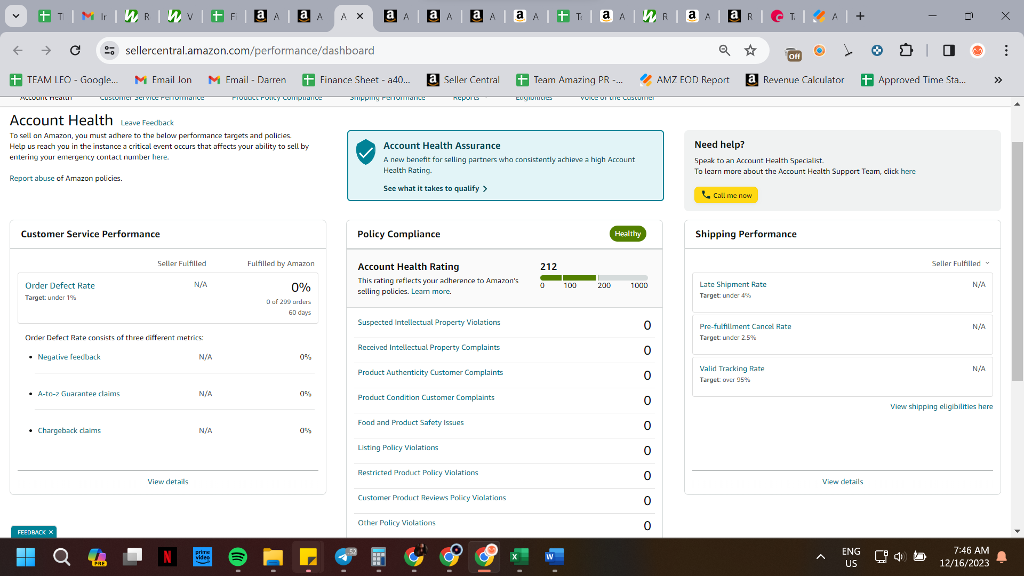Open the Windows Start menu
Viewport: 1024px width, 576px height.
26,557
